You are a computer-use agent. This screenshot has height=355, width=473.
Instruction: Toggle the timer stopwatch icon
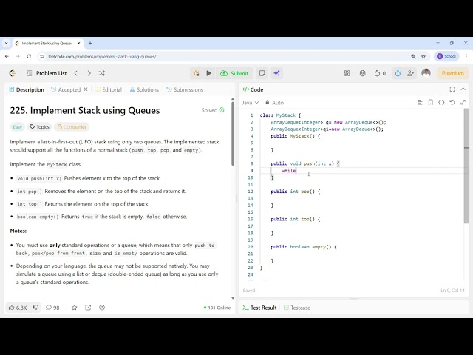398,73
